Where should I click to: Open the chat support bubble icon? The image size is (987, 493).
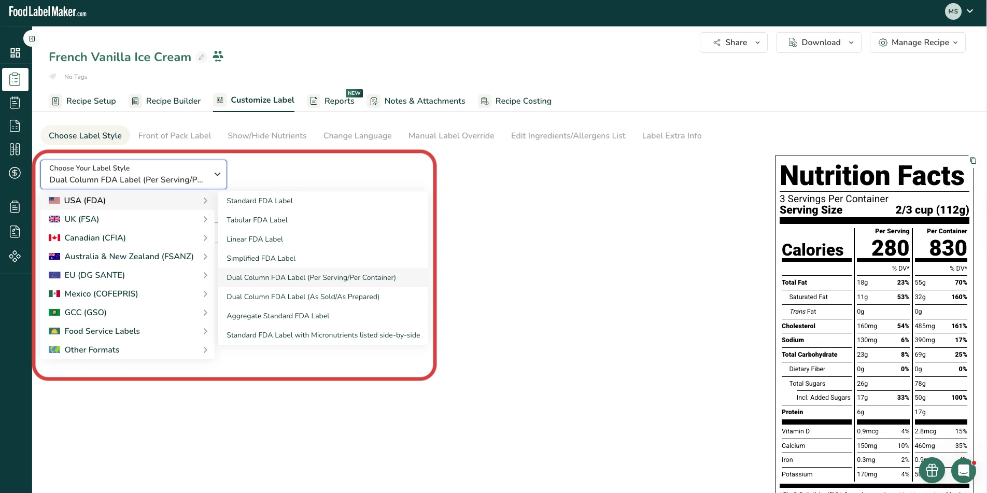[964, 470]
